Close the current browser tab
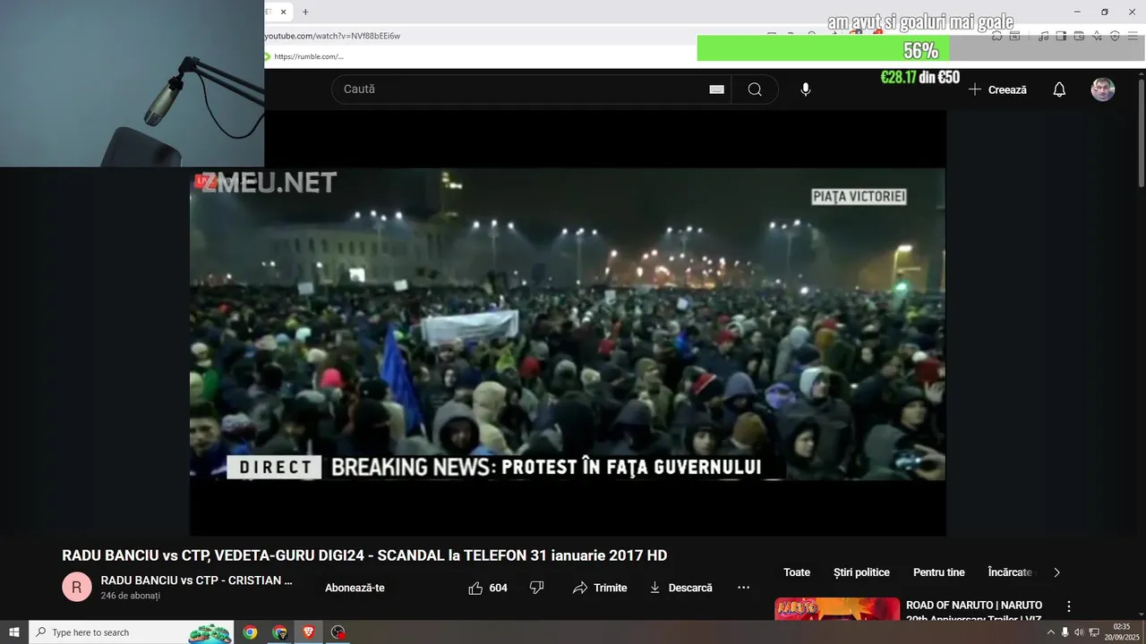 pos(284,12)
